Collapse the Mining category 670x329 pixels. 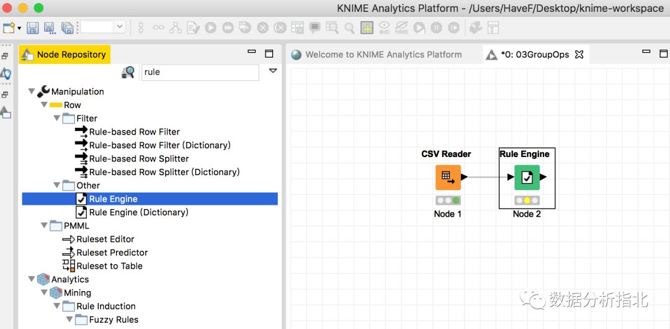point(44,292)
